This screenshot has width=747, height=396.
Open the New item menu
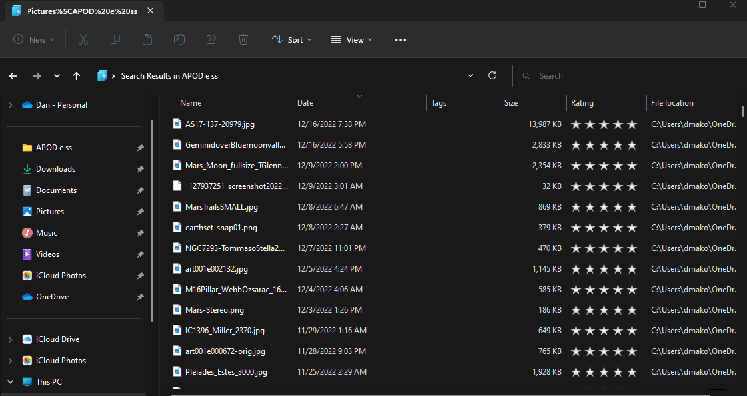tap(33, 40)
